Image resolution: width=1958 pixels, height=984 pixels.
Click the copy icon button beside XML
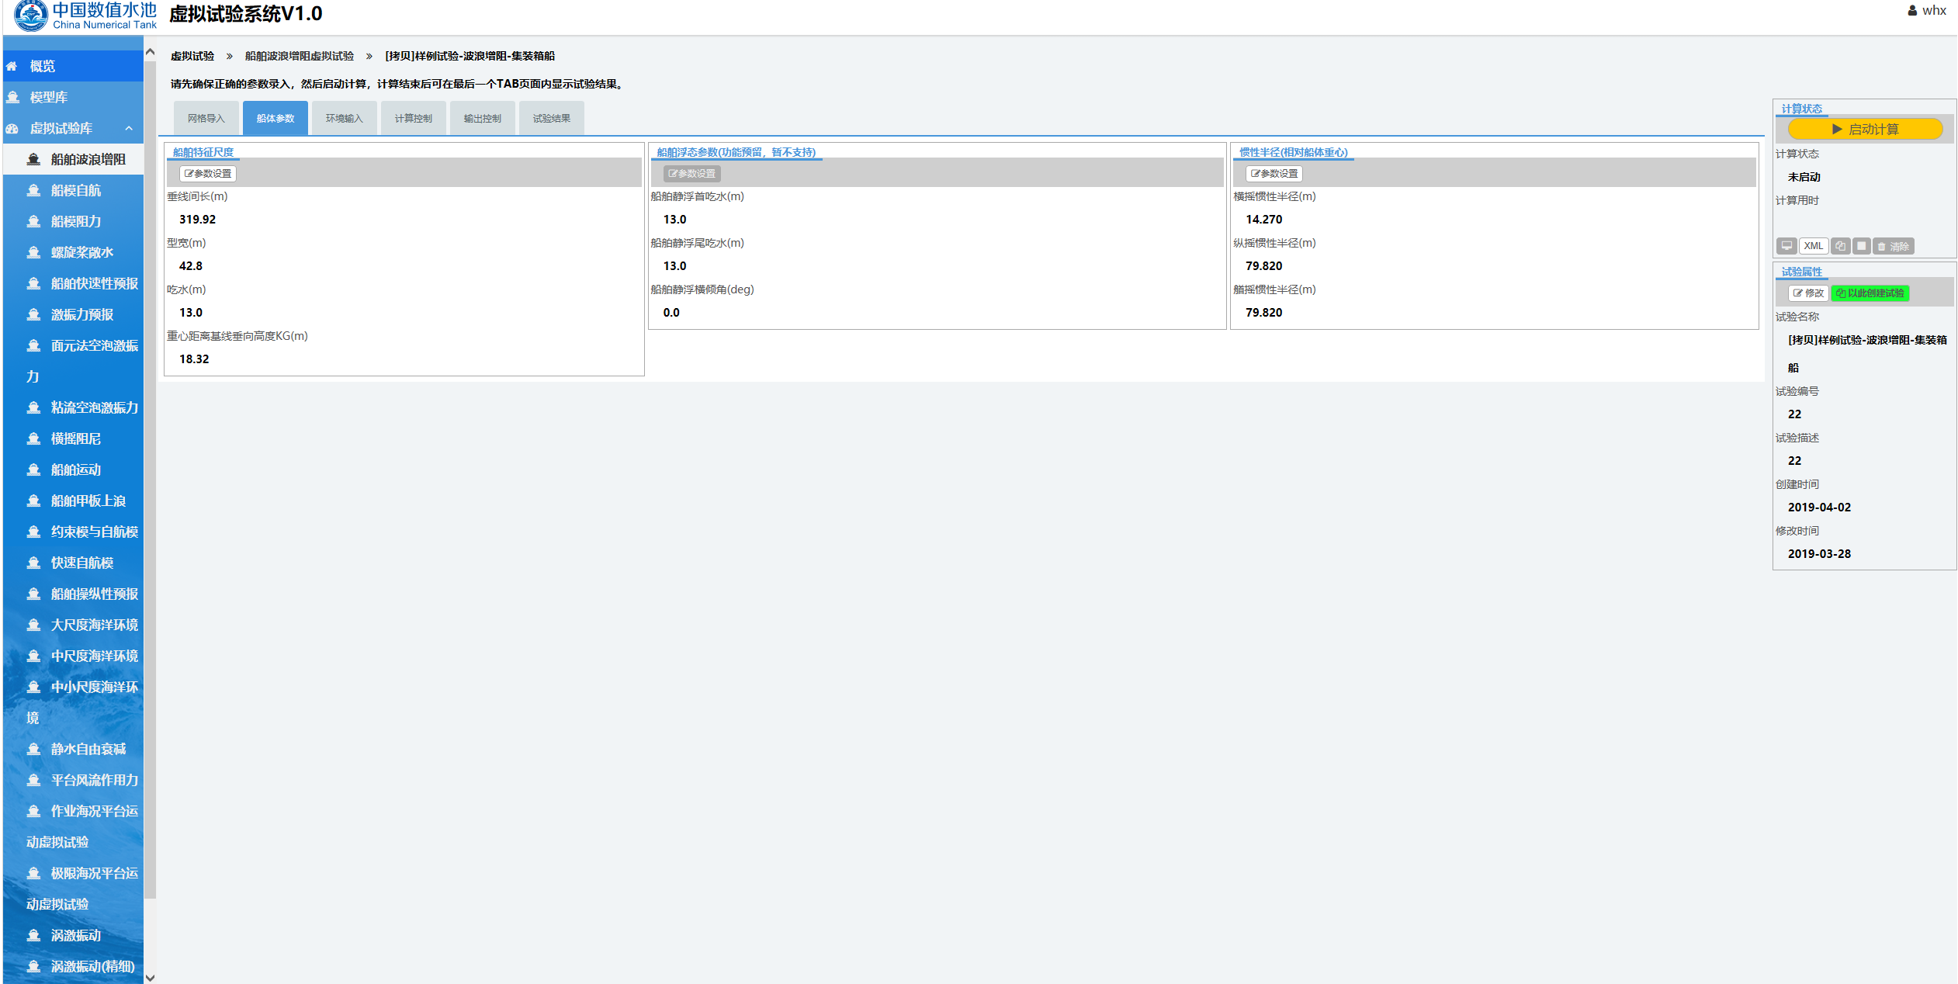click(x=1840, y=246)
